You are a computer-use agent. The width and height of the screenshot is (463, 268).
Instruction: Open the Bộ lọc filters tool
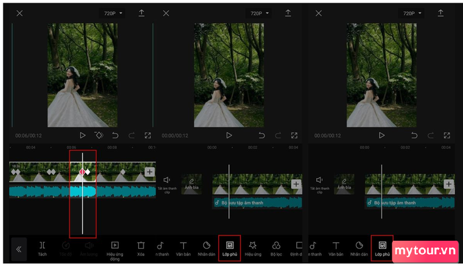coord(276,249)
